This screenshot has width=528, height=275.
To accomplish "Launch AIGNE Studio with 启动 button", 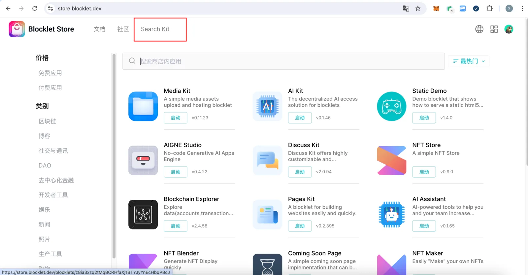I will 176,172.
